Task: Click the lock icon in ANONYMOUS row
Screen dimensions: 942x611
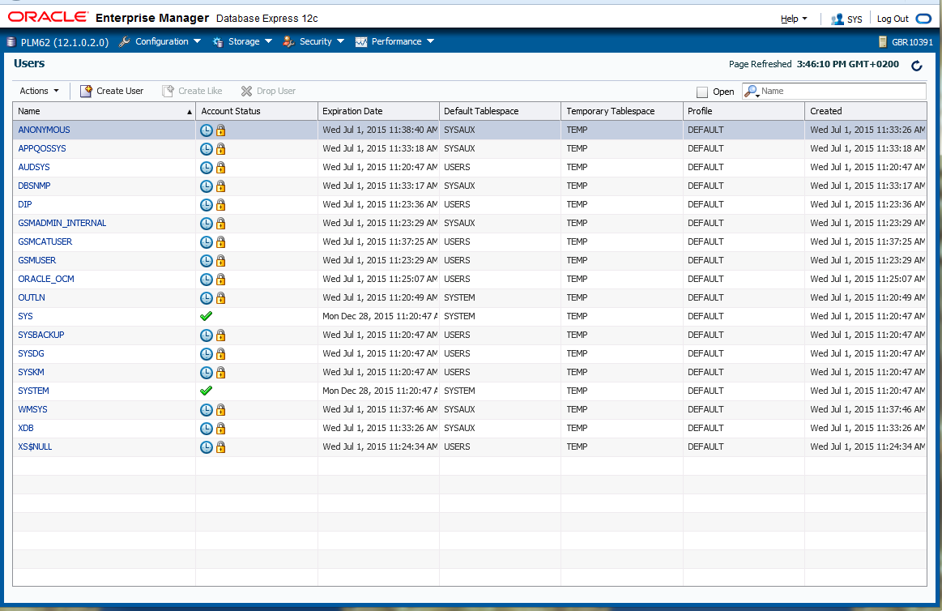Action: 220,130
